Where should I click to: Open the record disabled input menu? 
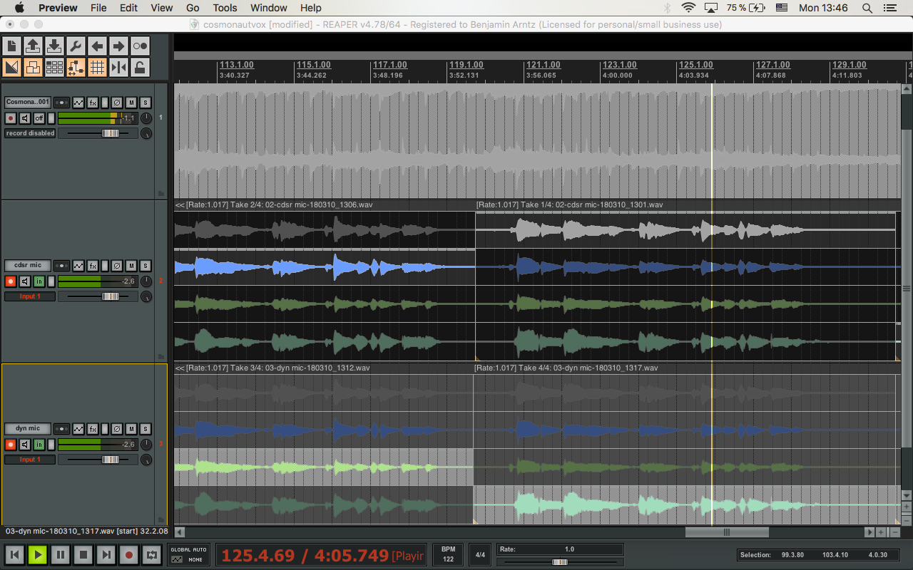pos(30,133)
